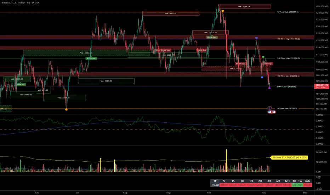
Task: Open the US flag economic event icons
Action: [x=272, y=112]
